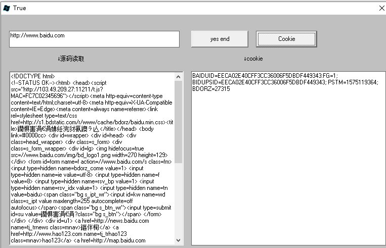Image resolution: width=386 pixels, height=248 pixels.
Task: Click the scroll down arrow in source box
Action: [179, 240]
